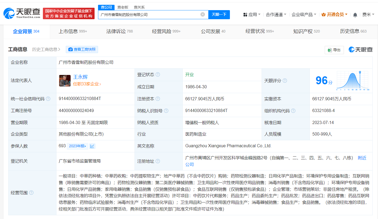Click the 天眼查 logo near the 导出 button
Viewport: 378px width, 219px height.
tap(360, 49)
